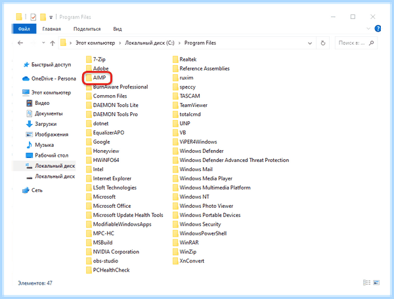
Task: Click the Загрузки download arrow icon
Action: click(30, 124)
